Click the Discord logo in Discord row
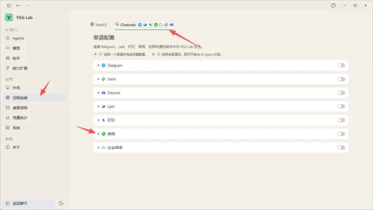 click(x=103, y=93)
